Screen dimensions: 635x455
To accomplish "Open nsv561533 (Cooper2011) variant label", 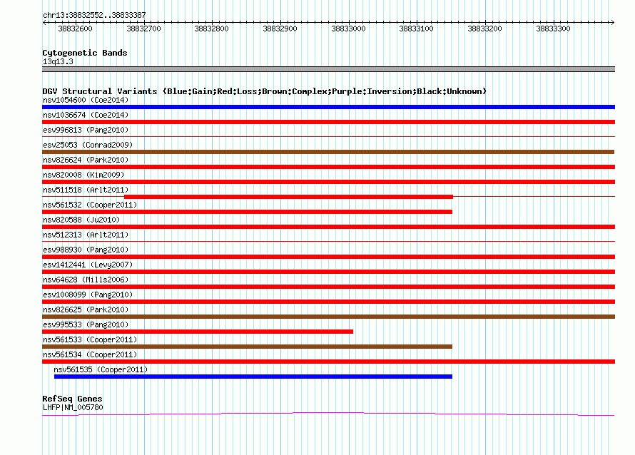I will click(90, 339).
